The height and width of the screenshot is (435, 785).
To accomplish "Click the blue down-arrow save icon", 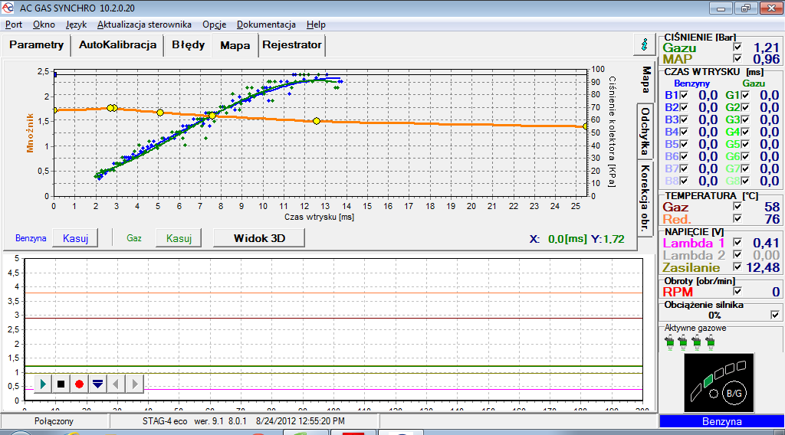I will [97, 384].
